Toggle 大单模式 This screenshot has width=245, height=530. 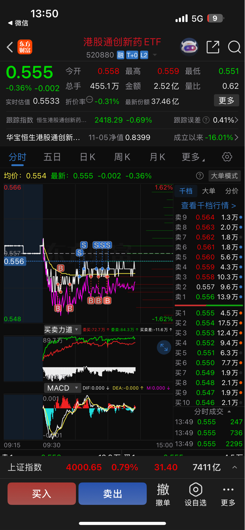(x=225, y=176)
